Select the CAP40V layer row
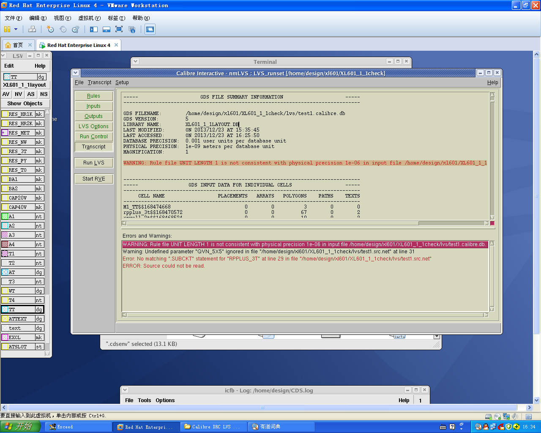Screen dimensions: 541x433 point(22,207)
